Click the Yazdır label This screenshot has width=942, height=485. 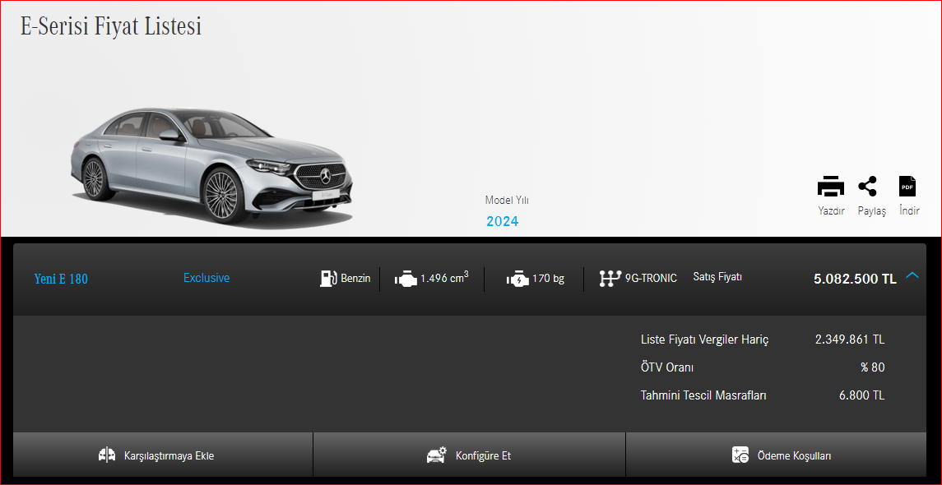pos(832,211)
